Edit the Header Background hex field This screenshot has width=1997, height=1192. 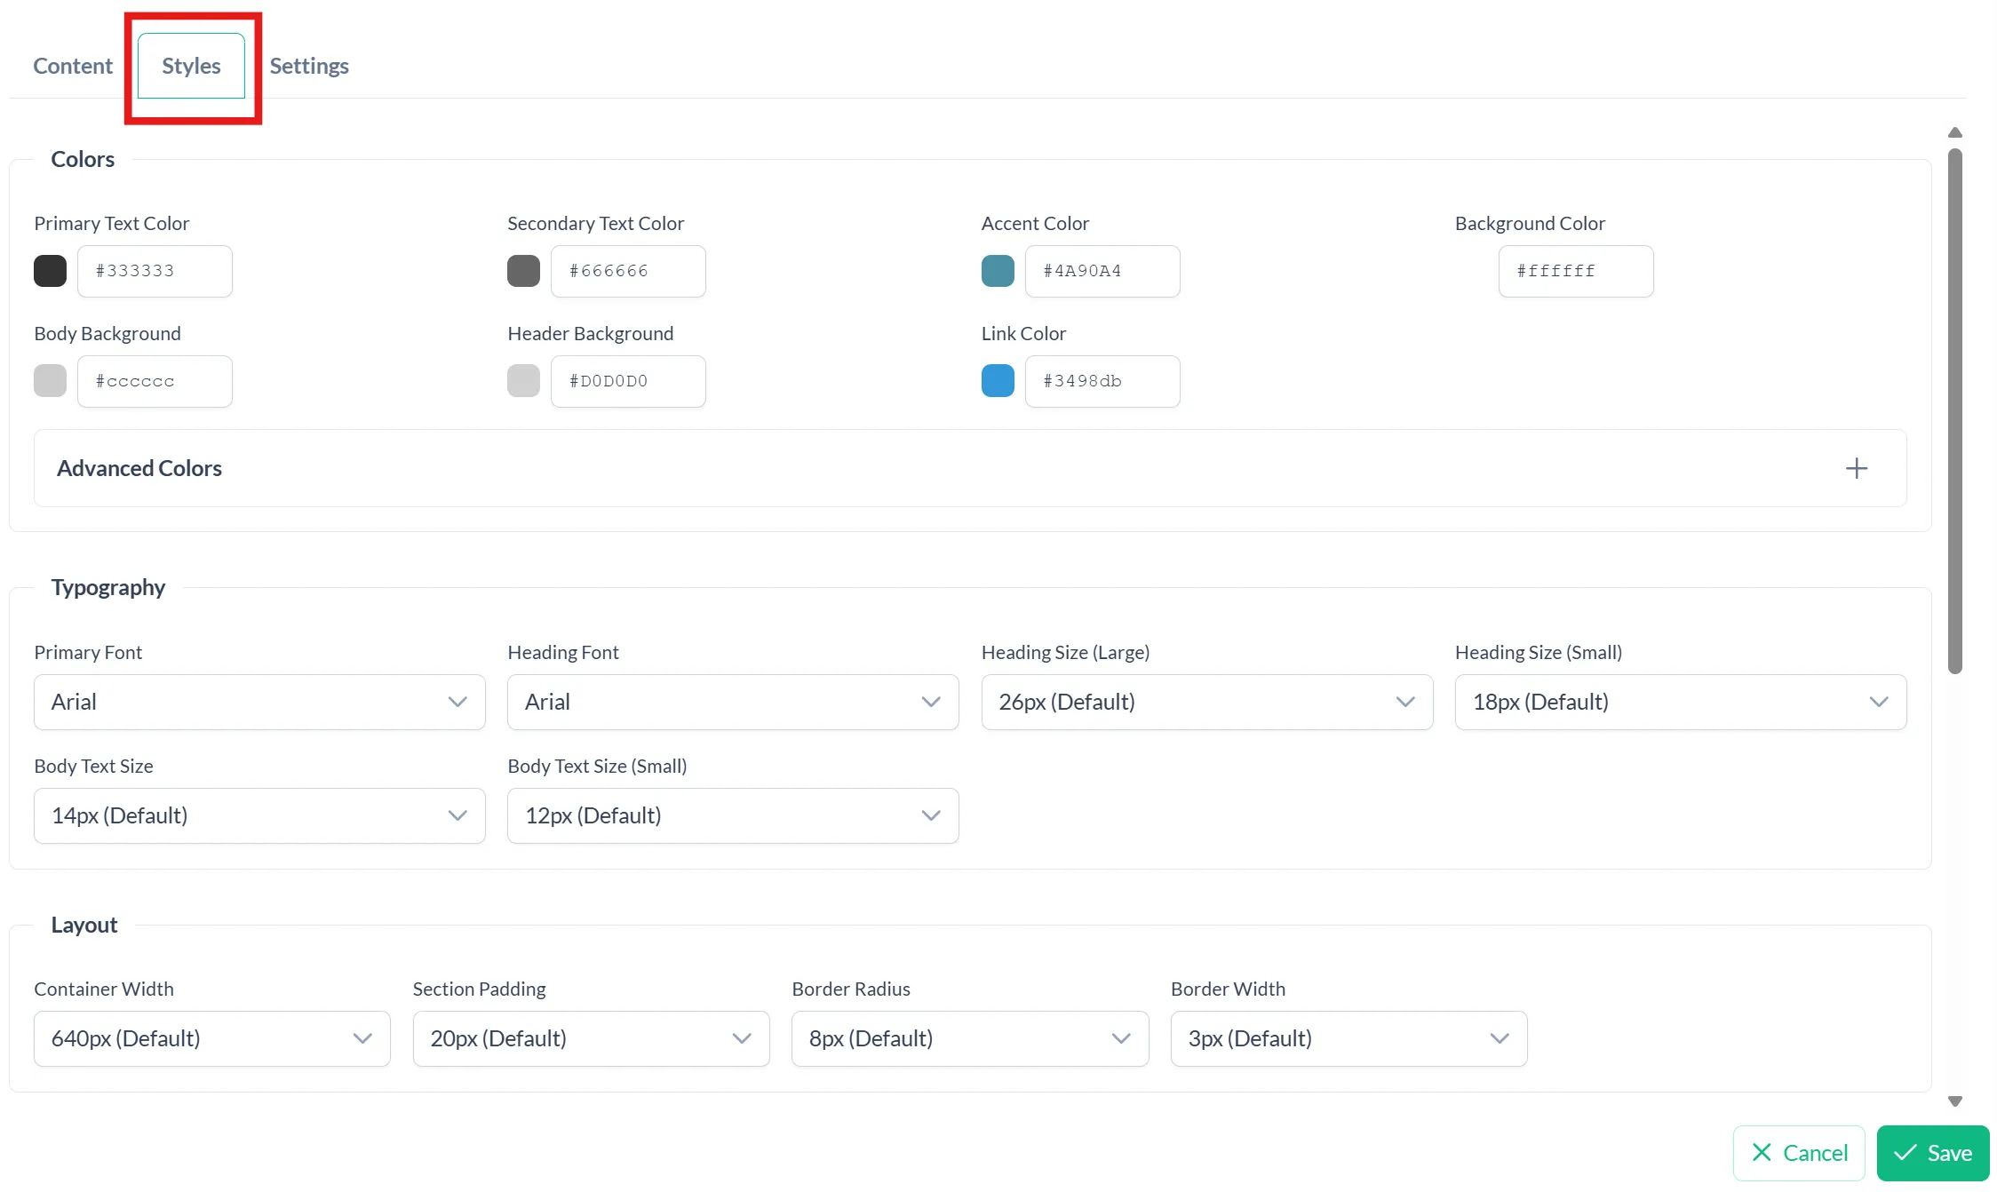click(x=628, y=381)
